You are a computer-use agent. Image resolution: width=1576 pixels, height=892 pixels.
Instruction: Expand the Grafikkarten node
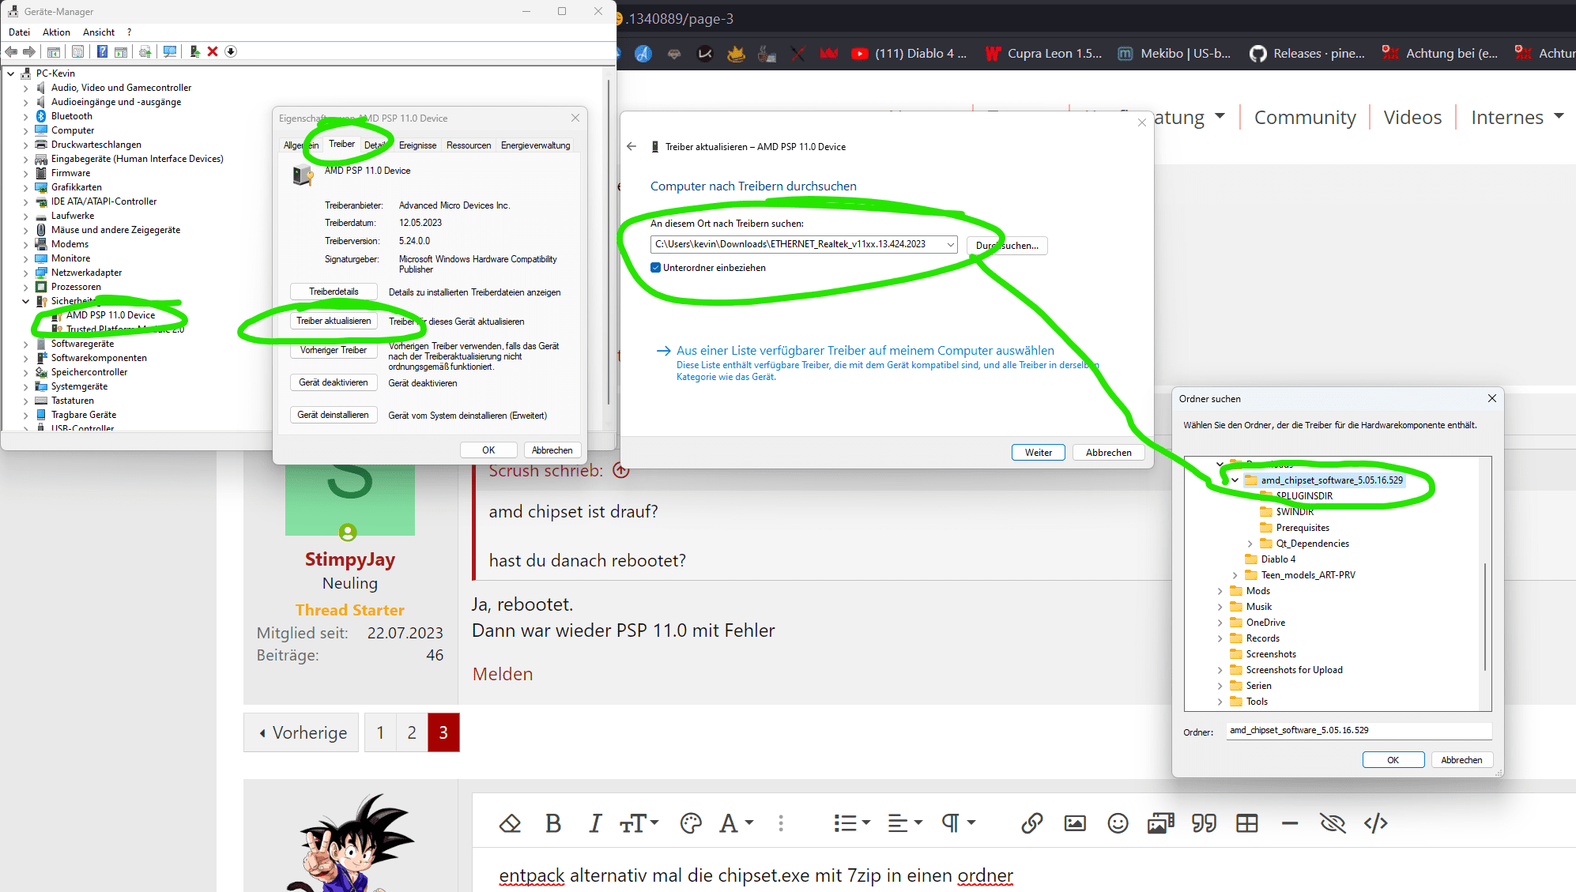(x=25, y=187)
